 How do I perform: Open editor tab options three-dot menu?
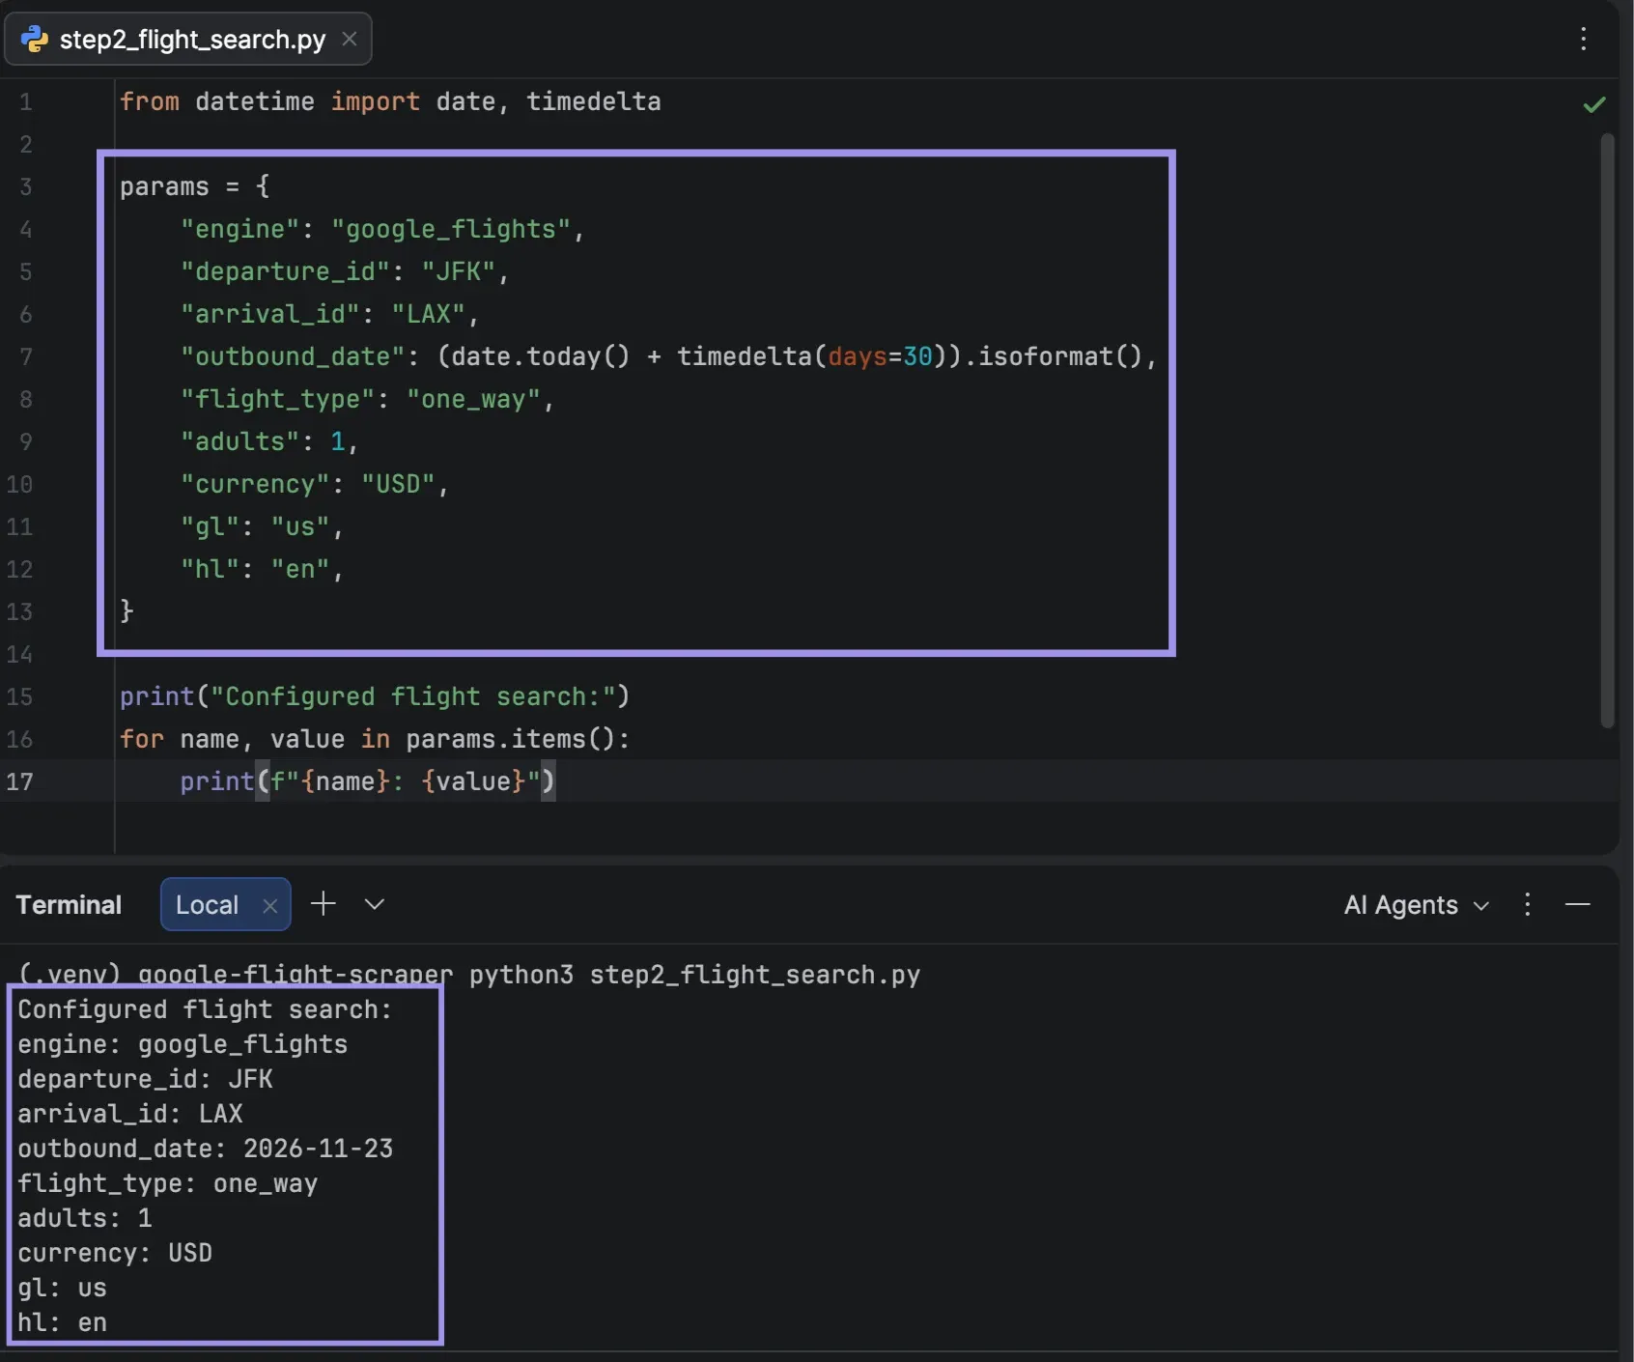(1583, 39)
